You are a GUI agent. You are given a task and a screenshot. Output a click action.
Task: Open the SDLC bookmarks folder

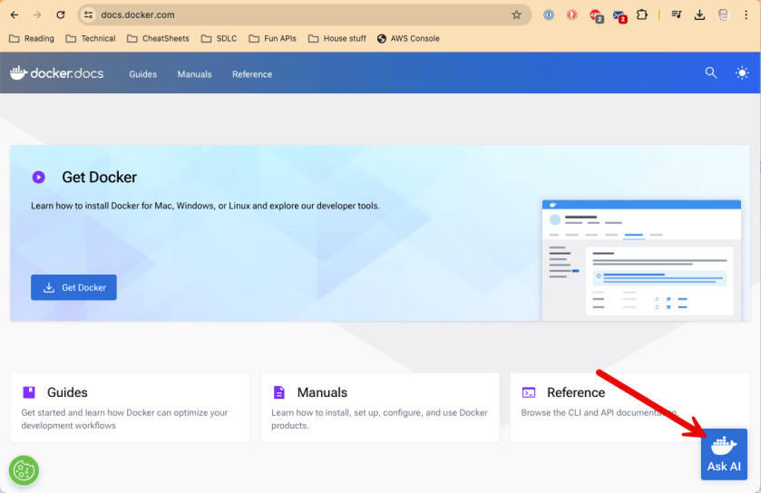[x=219, y=38]
